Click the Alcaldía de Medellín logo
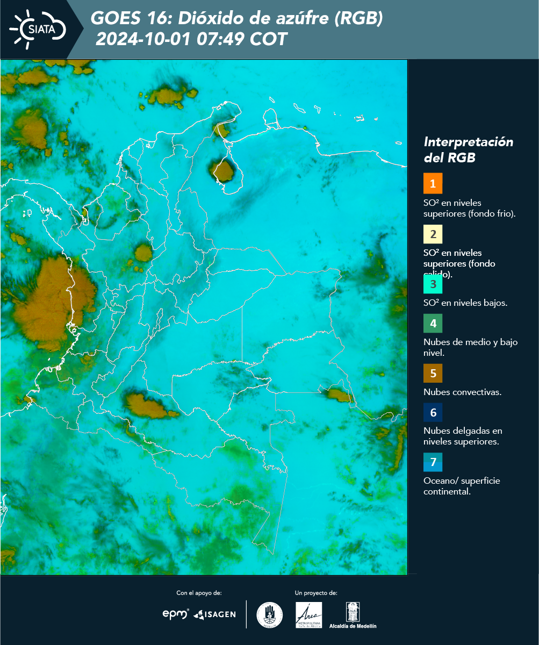Screen dimensions: 539x645 353,615
